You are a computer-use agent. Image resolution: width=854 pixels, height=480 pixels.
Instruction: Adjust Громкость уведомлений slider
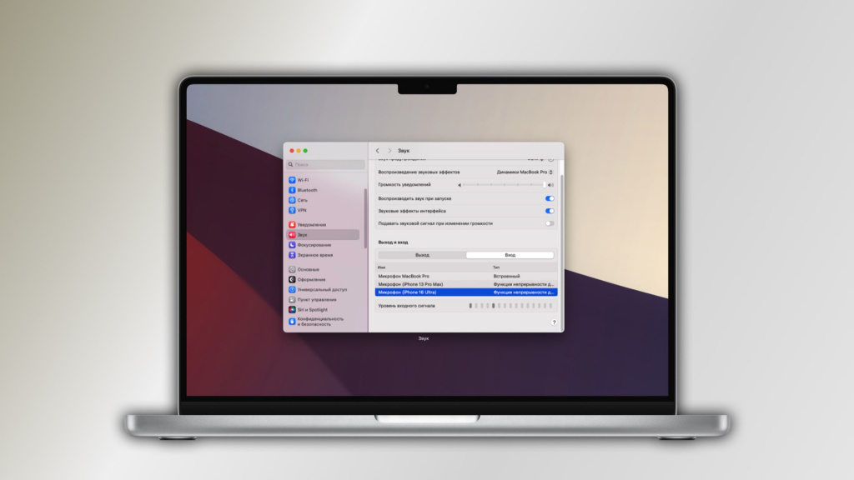pos(504,185)
